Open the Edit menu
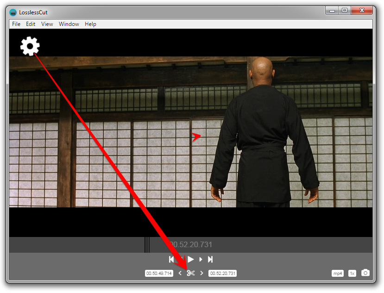 point(31,24)
